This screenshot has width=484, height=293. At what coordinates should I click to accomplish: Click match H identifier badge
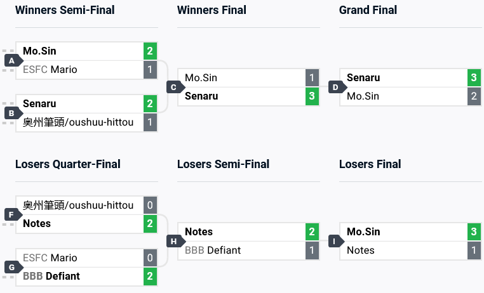coord(174,241)
